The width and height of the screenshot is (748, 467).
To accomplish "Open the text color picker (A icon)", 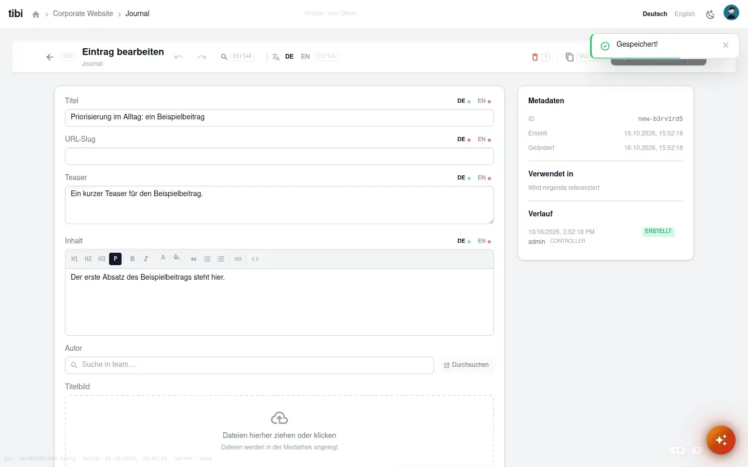I will click(163, 258).
